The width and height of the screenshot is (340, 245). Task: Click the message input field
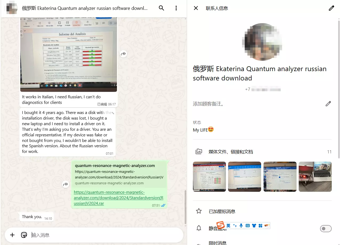pyautogui.click(x=107, y=235)
